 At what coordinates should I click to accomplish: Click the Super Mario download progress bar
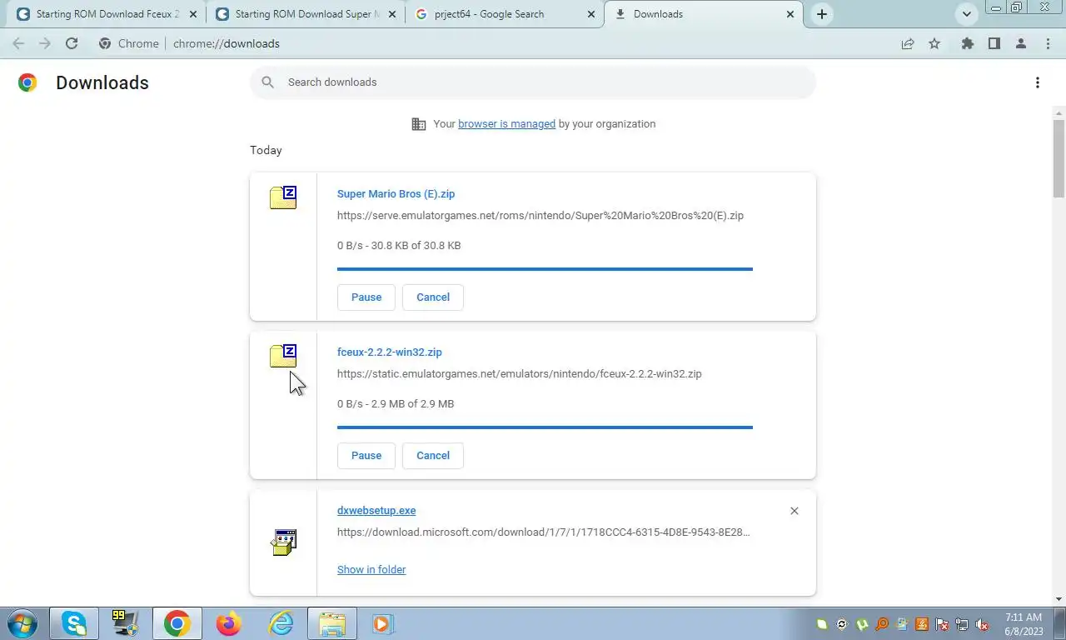coord(545,269)
